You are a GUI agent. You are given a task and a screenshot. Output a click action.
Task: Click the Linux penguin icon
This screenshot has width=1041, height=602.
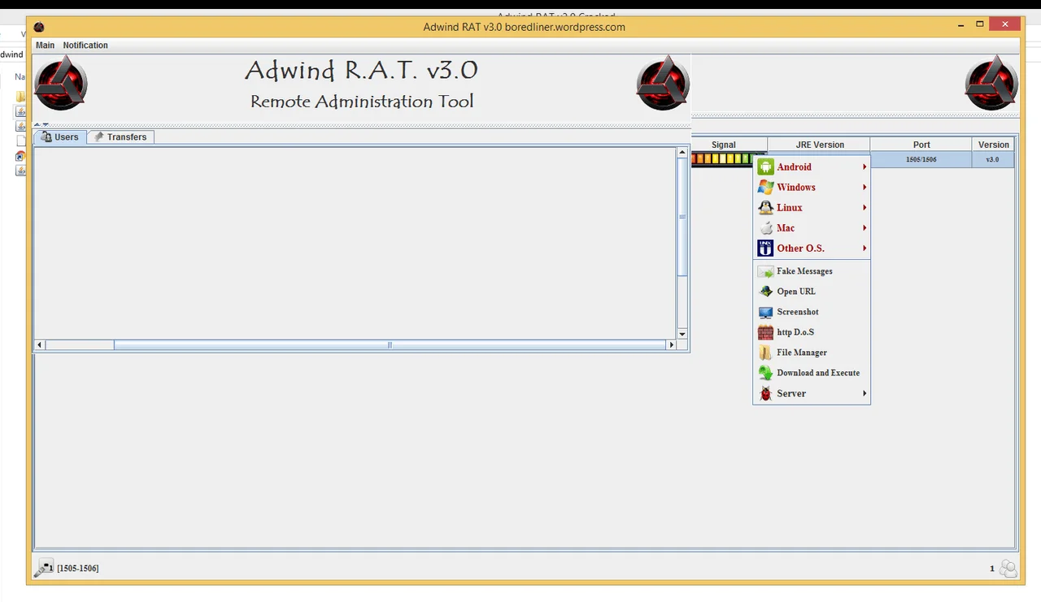tap(765, 207)
